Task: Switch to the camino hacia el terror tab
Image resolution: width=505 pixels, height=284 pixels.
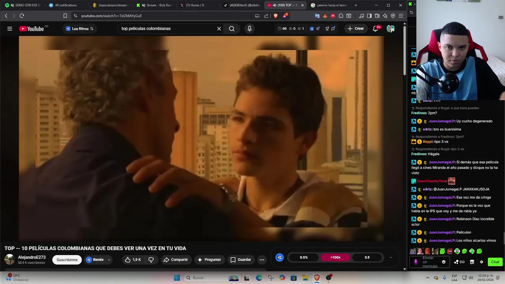Action: (x=328, y=5)
